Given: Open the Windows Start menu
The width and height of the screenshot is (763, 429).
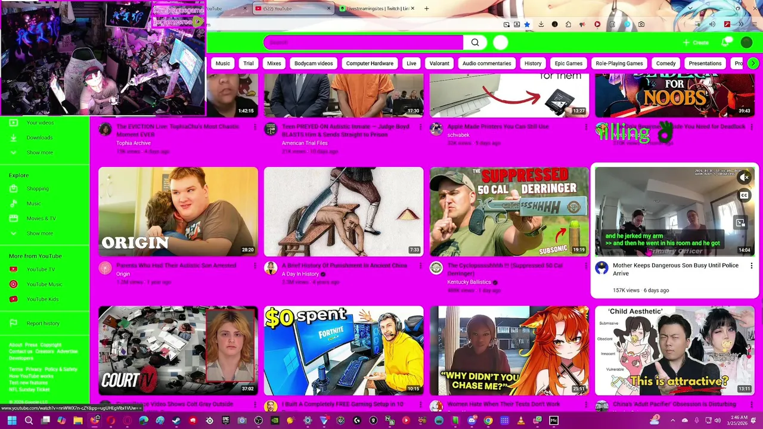Looking at the screenshot, I should pos(12,421).
